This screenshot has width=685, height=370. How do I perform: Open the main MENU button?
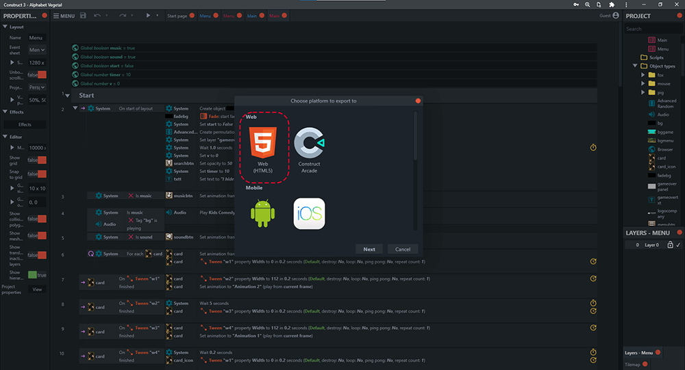(64, 15)
